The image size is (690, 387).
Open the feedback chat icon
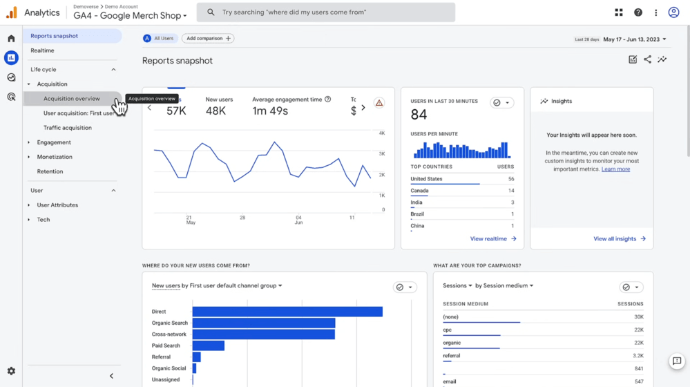point(677,361)
